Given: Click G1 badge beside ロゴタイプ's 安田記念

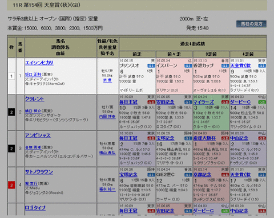Looking at the screenshot, I should coord(188,211).
